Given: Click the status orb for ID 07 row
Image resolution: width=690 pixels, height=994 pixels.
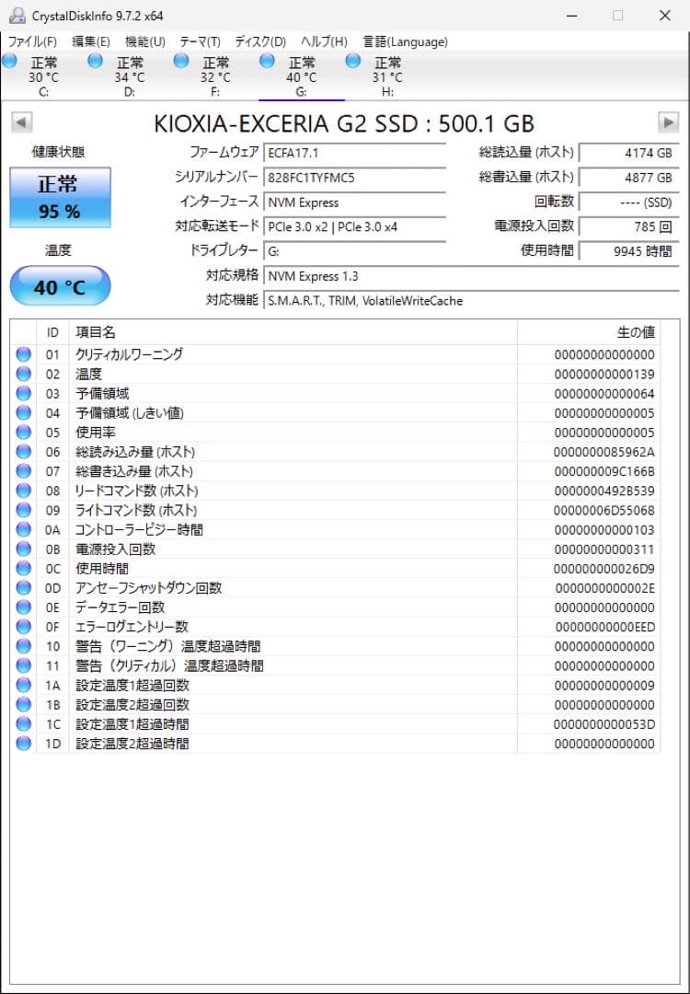Looking at the screenshot, I should click(23, 471).
